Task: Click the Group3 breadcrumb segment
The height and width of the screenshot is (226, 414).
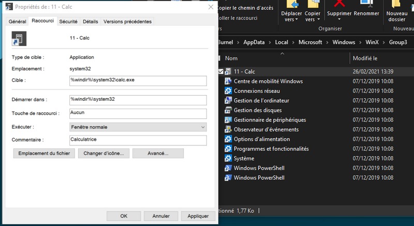Action: [x=398, y=42]
